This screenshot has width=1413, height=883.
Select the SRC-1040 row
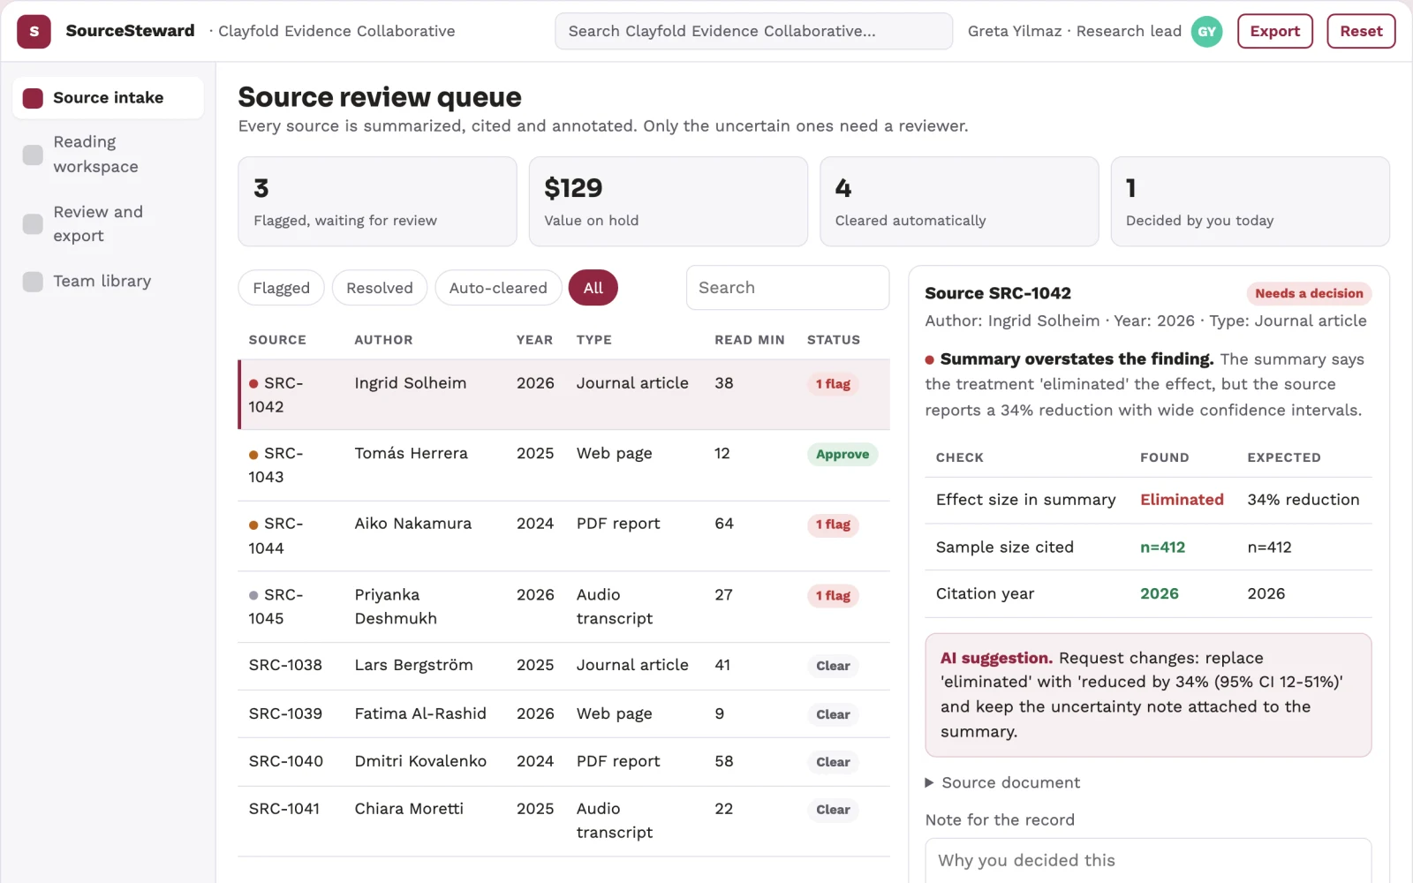[563, 761]
